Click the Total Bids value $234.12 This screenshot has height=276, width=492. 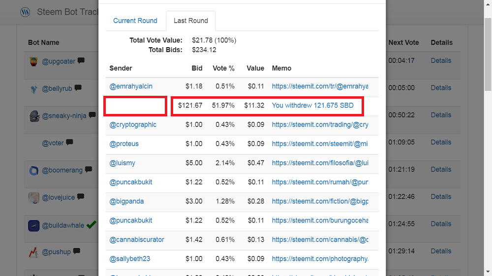pyautogui.click(x=204, y=50)
